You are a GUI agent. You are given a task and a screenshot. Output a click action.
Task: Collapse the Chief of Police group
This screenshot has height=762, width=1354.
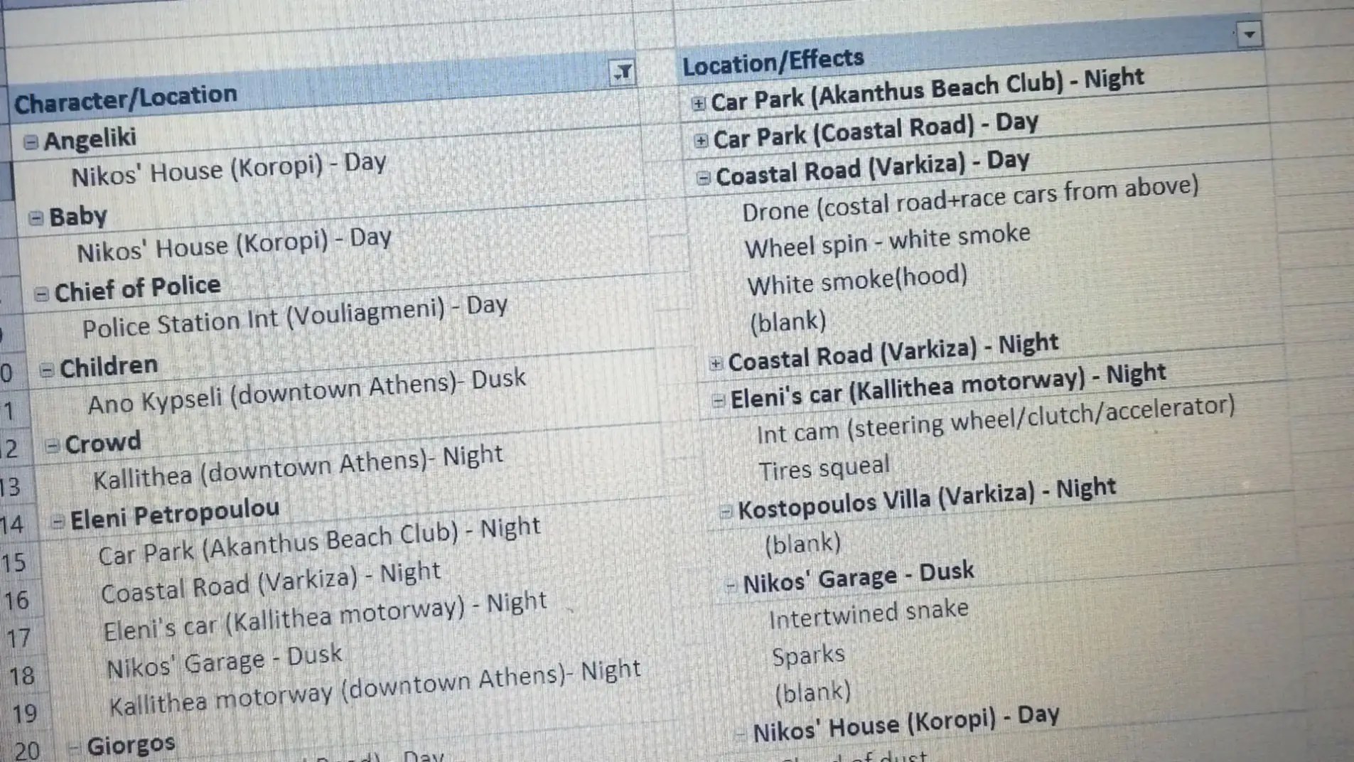pyautogui.click(x=41, y=293)
